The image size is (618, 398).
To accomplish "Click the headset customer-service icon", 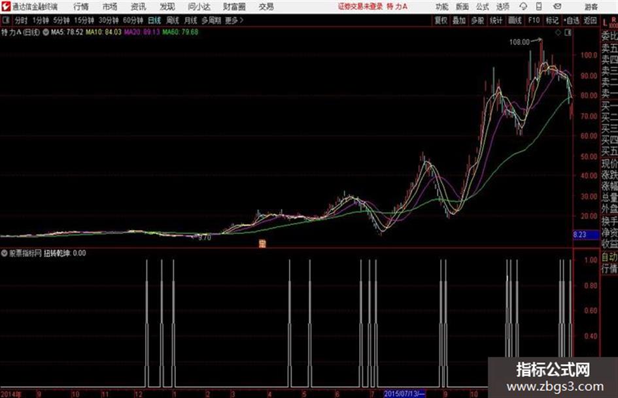I will pyautogui.click(x=523, y=7).
